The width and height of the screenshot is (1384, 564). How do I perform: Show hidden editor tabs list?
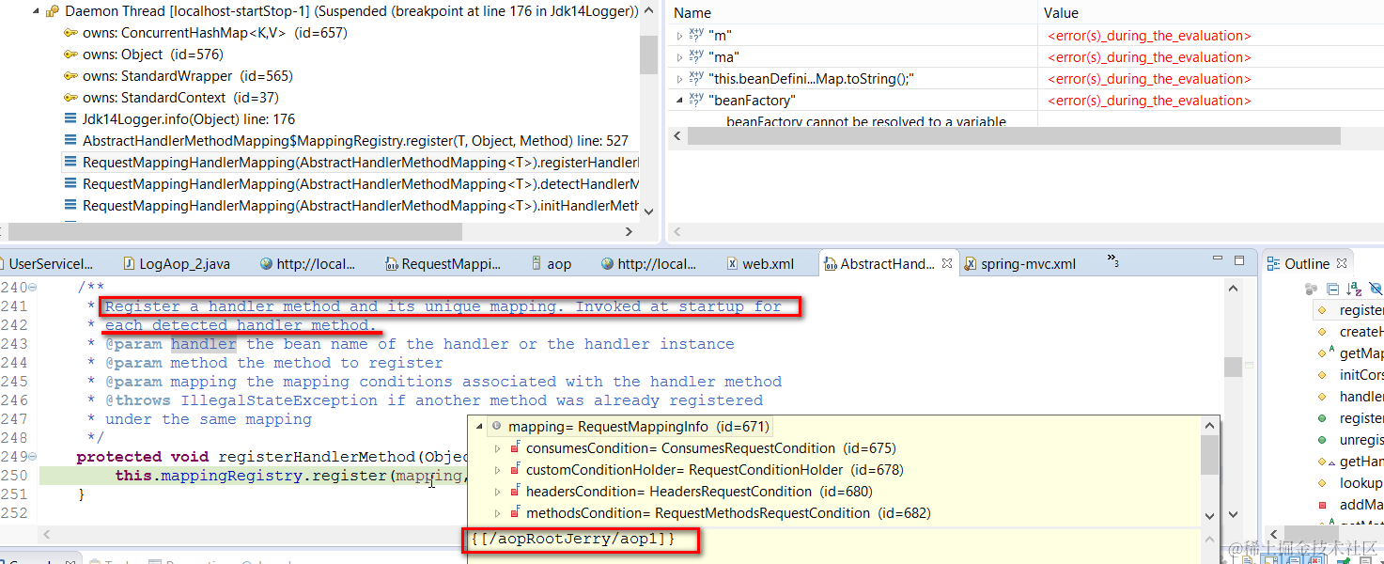click(x=1112, y=261)
